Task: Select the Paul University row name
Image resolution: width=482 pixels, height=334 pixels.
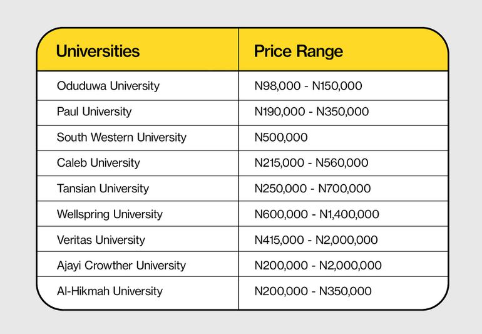Action: tap(94, 112)
